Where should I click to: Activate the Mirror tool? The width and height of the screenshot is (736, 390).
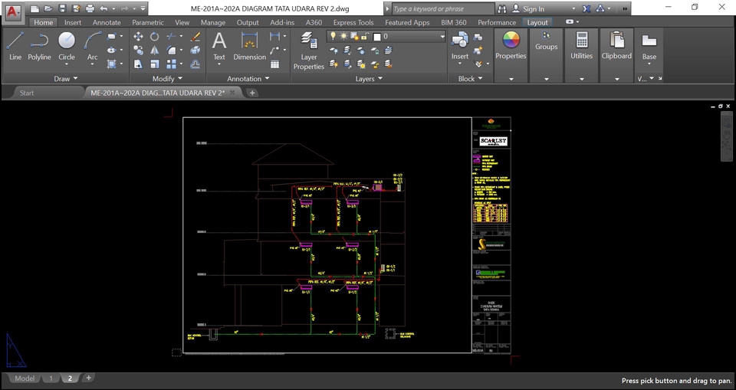click(x=154, y=50)
